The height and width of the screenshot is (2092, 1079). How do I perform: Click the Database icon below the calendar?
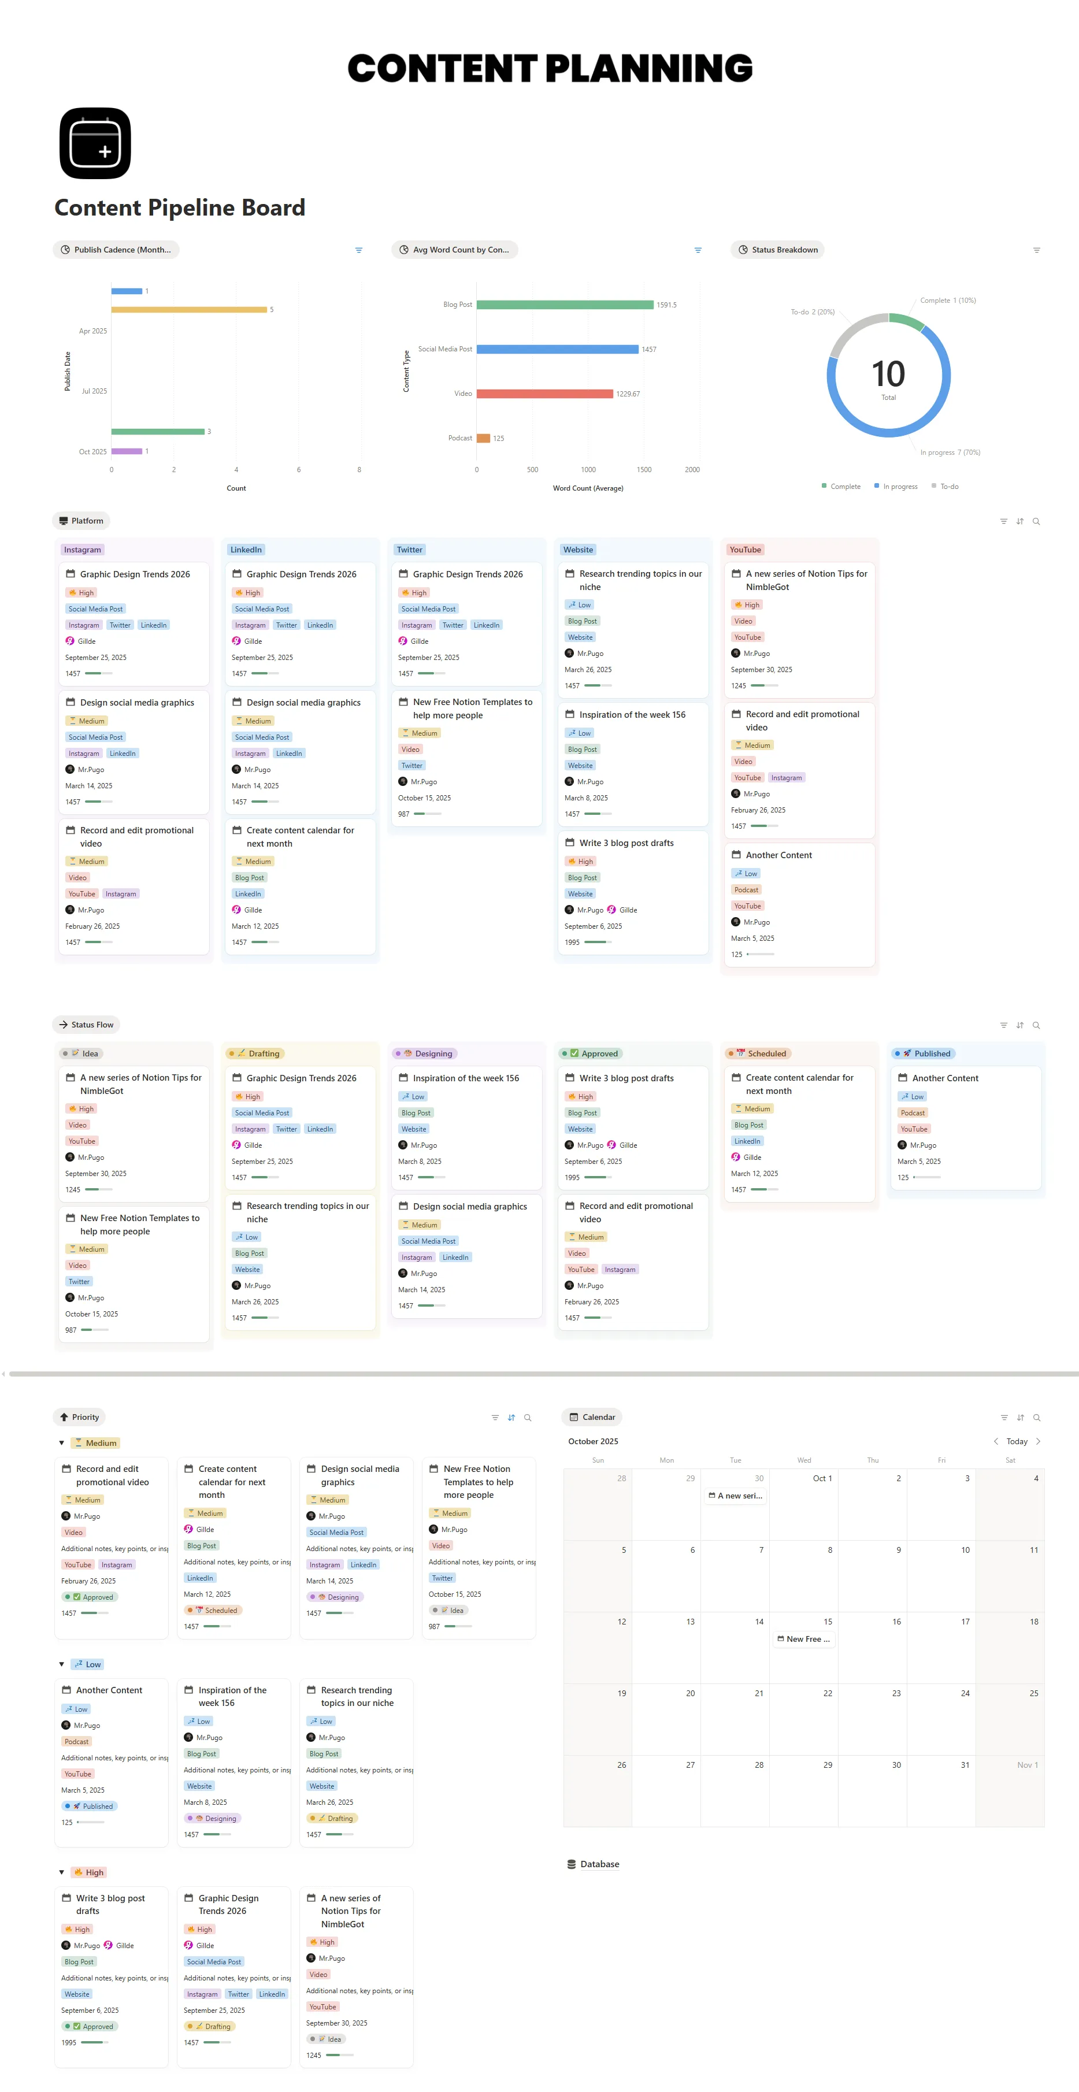[572, 1864]
